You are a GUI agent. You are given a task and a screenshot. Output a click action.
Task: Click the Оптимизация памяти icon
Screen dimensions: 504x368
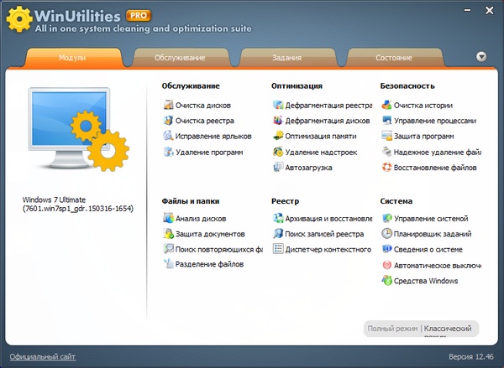point(278,137)
